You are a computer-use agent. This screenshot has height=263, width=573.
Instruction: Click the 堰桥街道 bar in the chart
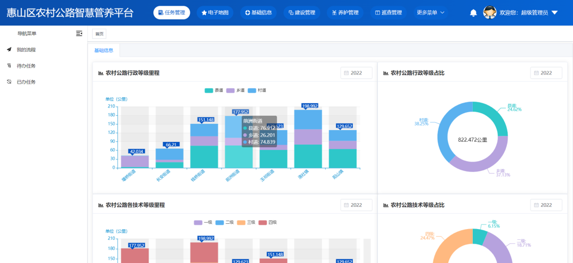[135, 162]
